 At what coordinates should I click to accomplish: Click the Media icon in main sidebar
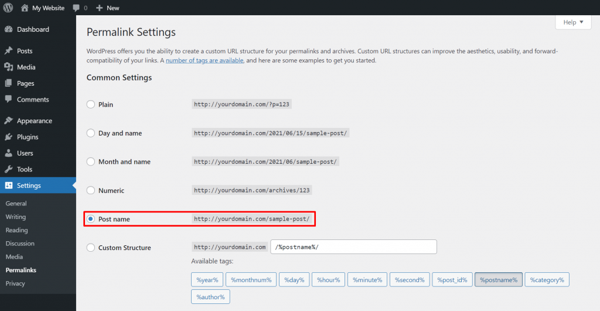(8, 67)
